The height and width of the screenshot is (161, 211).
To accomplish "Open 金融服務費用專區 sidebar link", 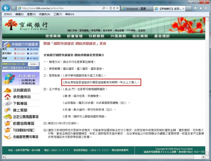I will pos(21,136).
